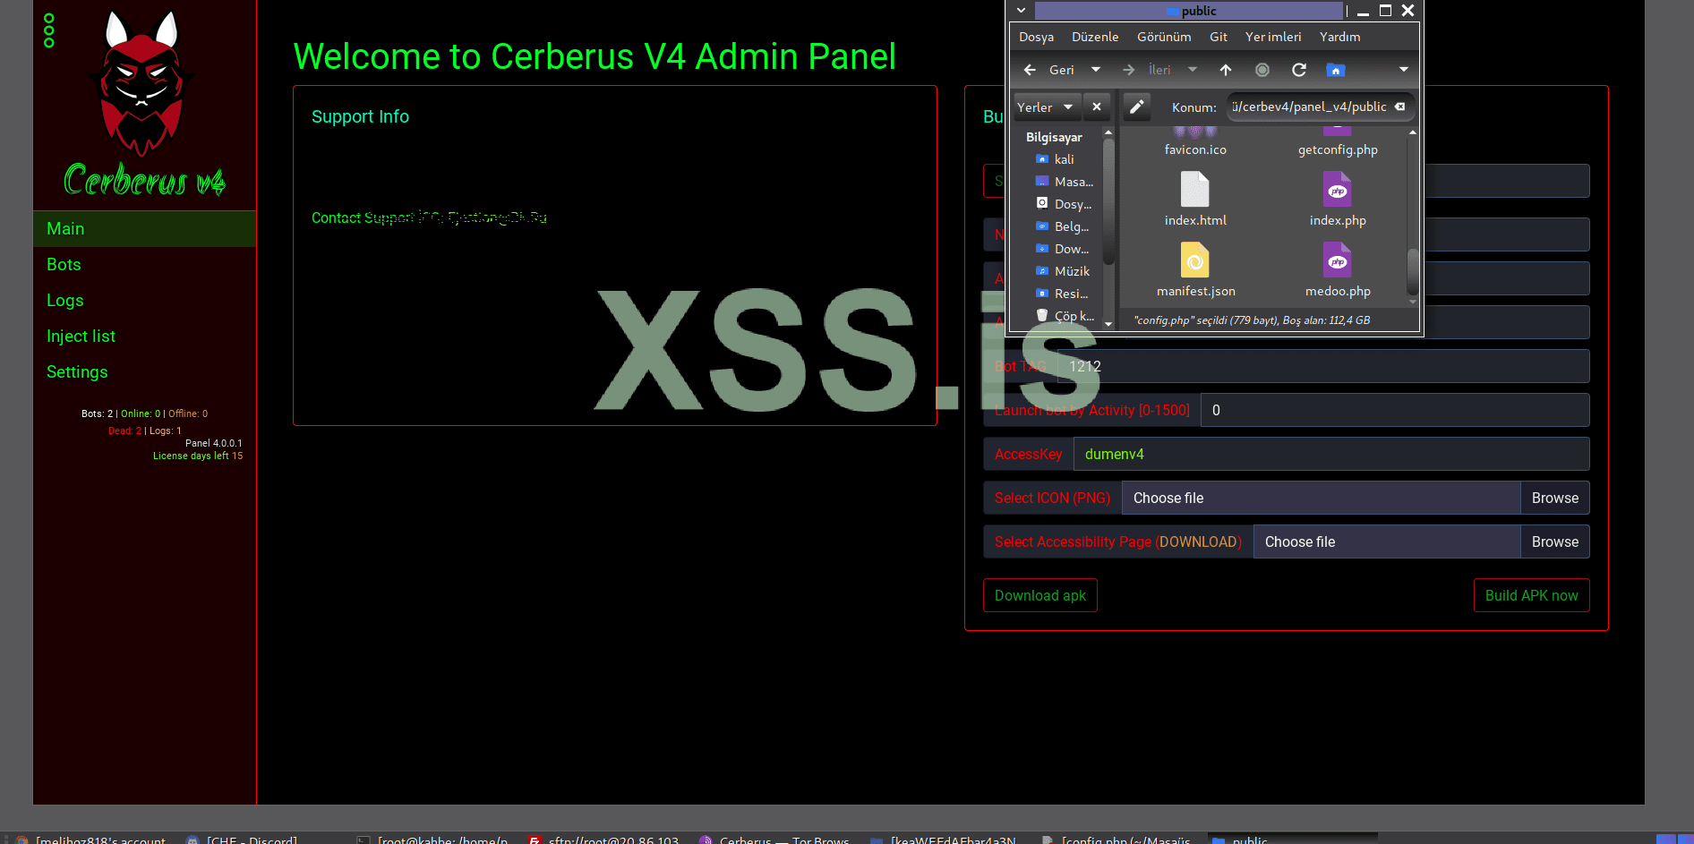Open the Logs page
Viewport: 1694px width, 844px height.
144,301
